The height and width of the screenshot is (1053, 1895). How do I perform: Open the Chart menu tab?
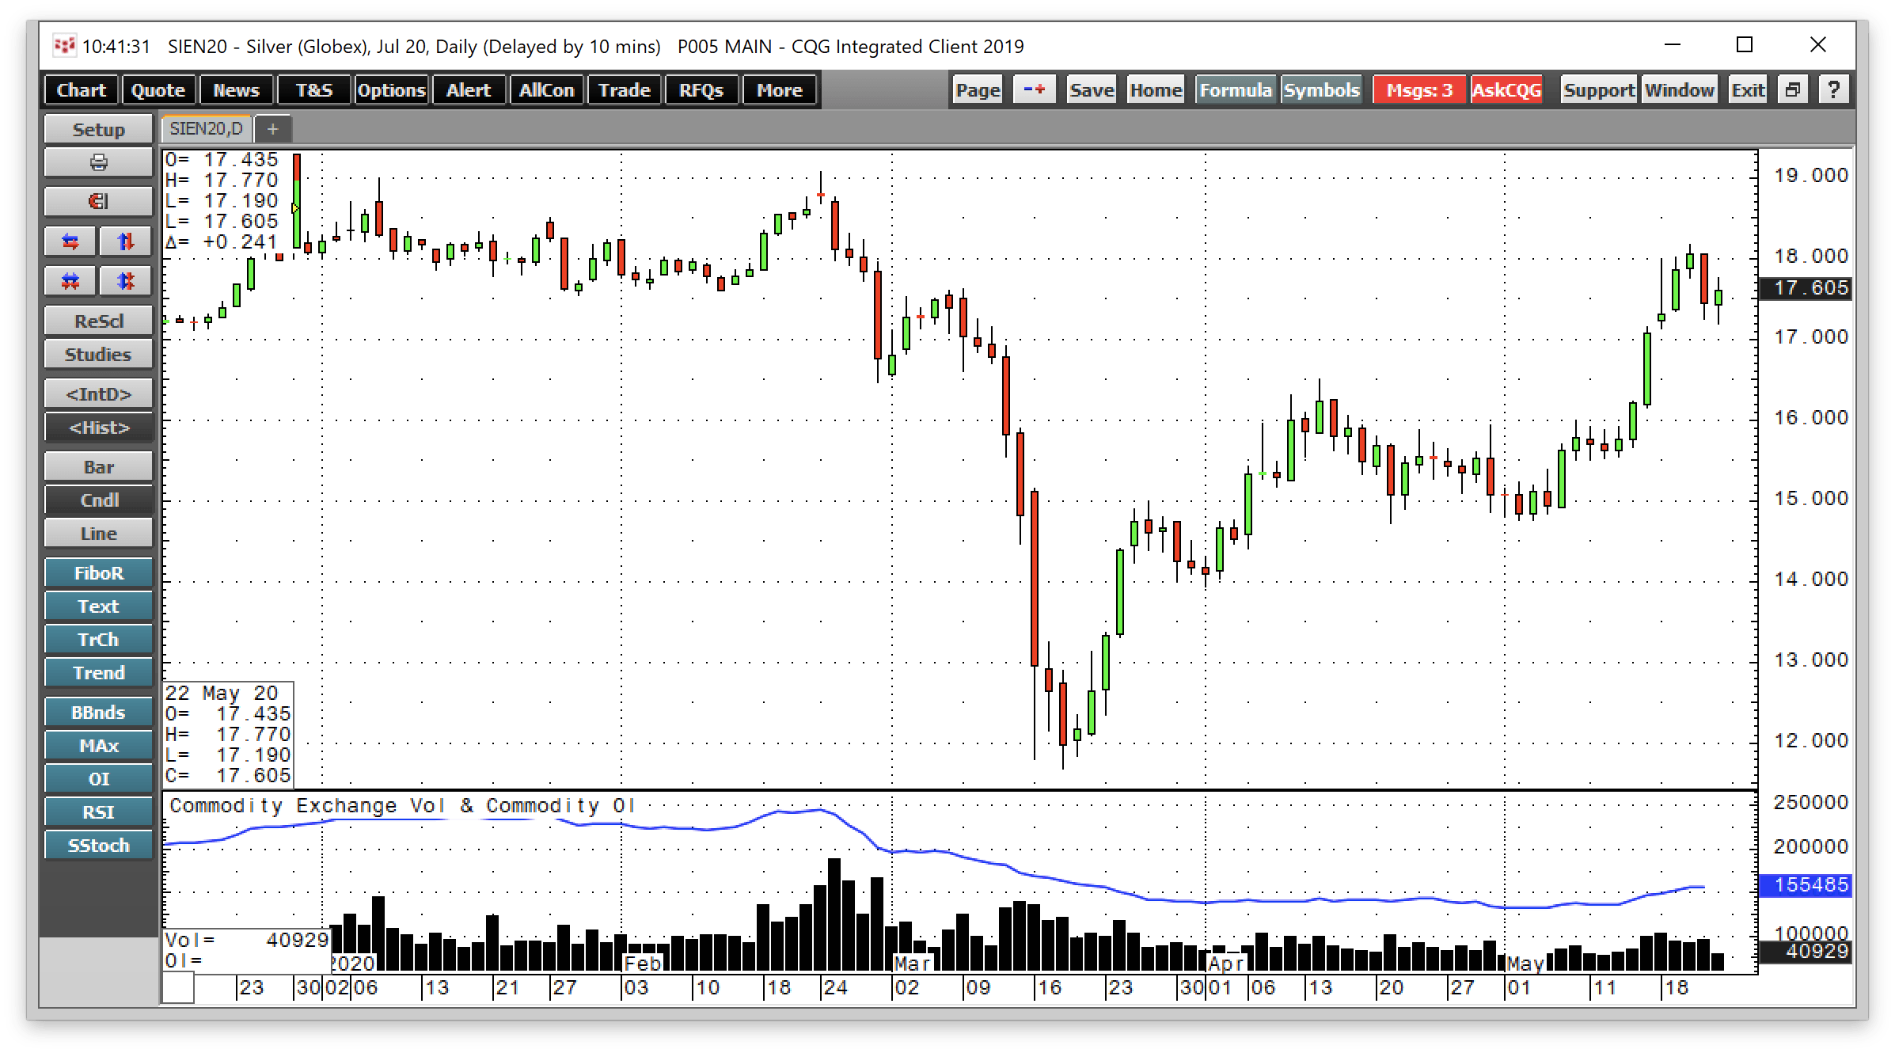click(x=81, y=89)
